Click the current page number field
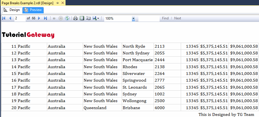The height and width of the screenshot is (117, 259). coord(19,18)
